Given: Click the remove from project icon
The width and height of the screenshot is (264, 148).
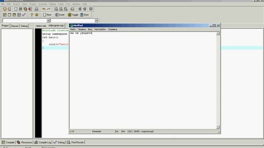Looking at the screenshot, I should (x=85, y=9).
